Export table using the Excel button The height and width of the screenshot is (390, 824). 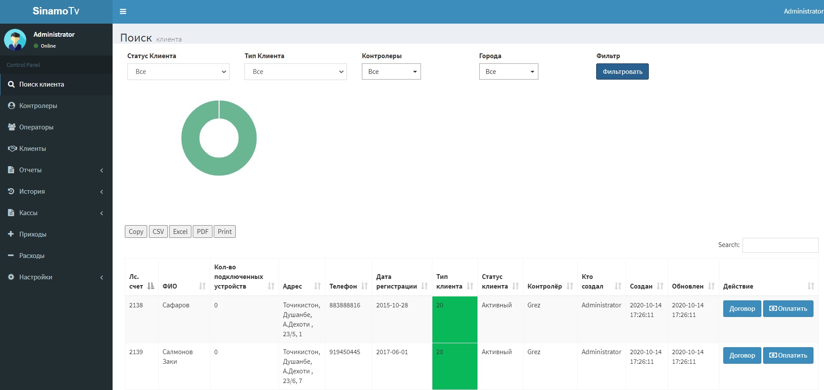(x=180, y=232)
